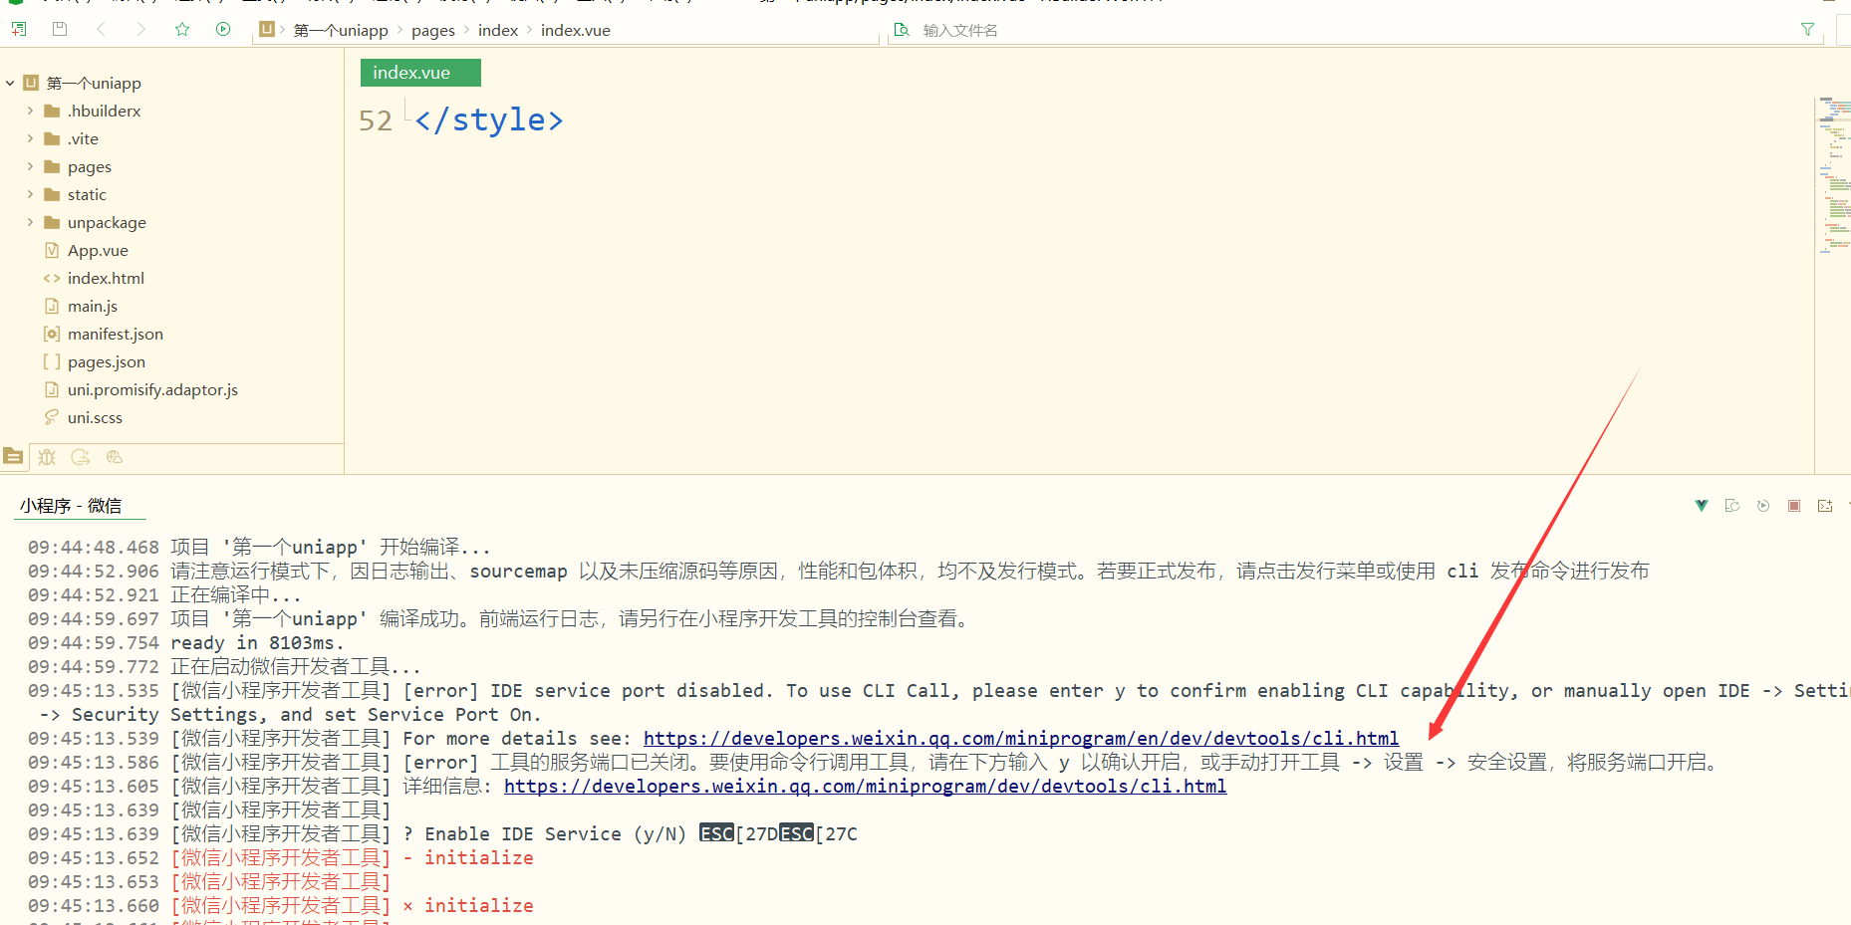Click the star bookmark icon
Screen dimensions: 1851x925
click(182, 29)
